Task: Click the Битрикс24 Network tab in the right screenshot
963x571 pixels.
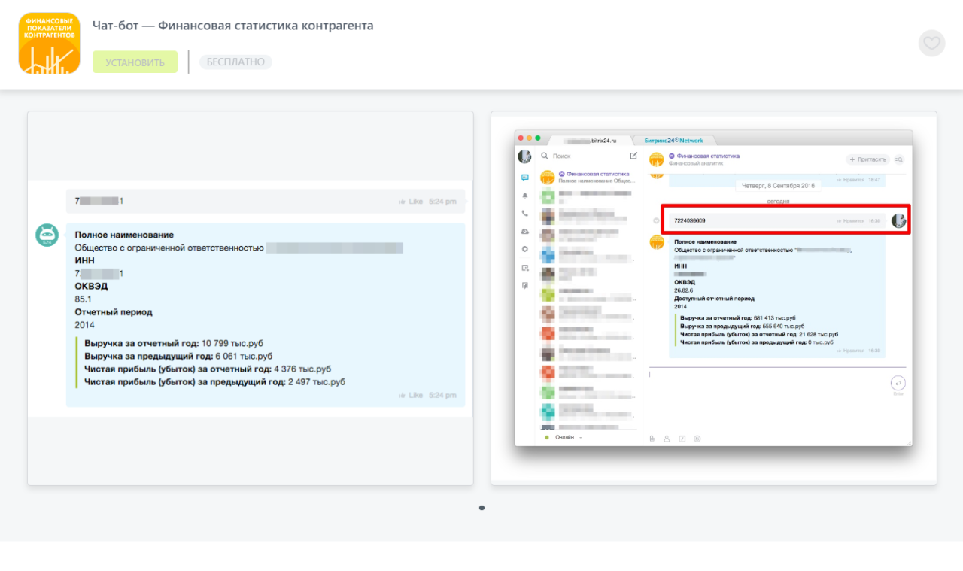Action: (x=674, y=141)
